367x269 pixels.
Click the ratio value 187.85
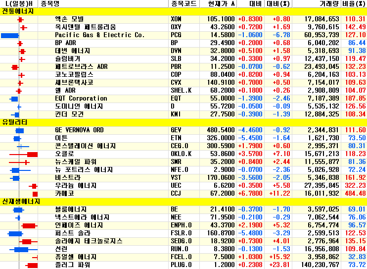355,99
